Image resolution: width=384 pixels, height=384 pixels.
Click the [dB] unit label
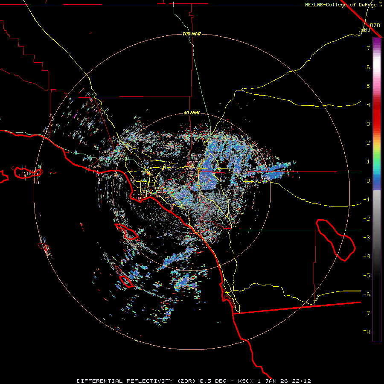364,29
